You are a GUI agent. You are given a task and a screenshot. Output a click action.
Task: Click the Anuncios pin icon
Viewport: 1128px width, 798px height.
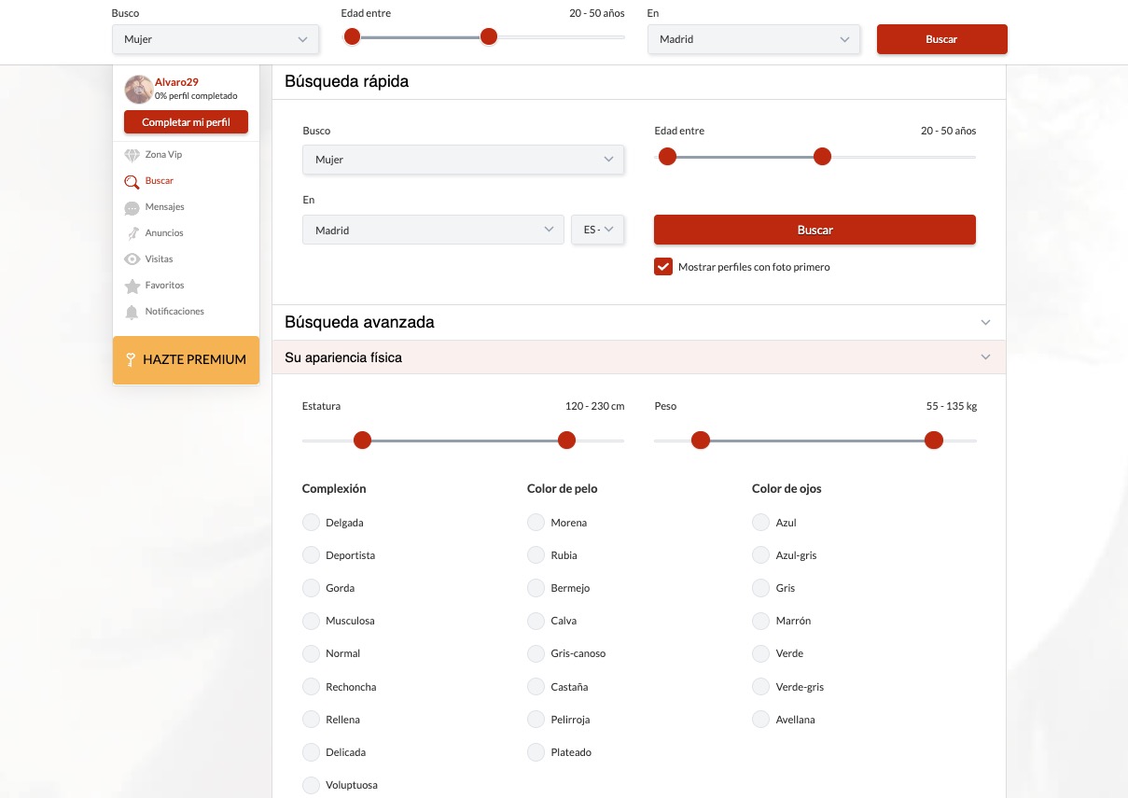tap(132, 233)
